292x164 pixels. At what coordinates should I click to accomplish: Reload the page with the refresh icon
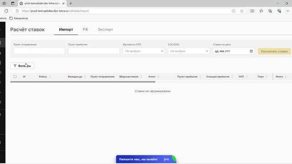pos(6,11)
